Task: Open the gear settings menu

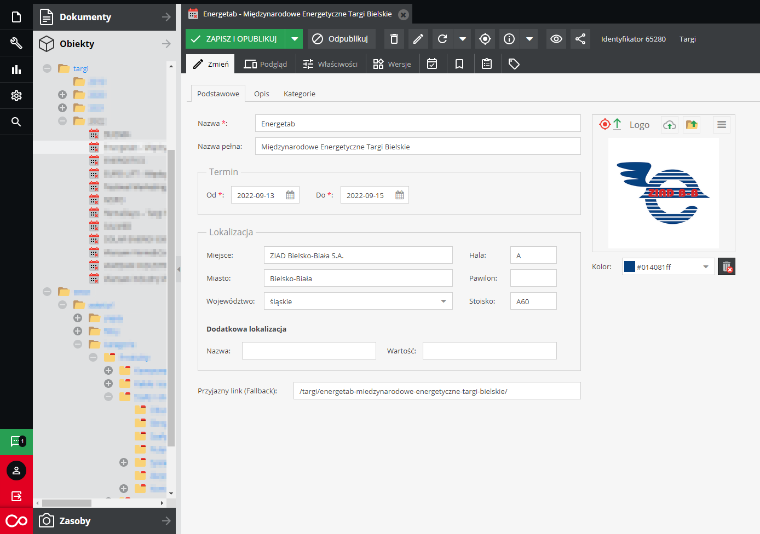Action: [x=16, y=96]
